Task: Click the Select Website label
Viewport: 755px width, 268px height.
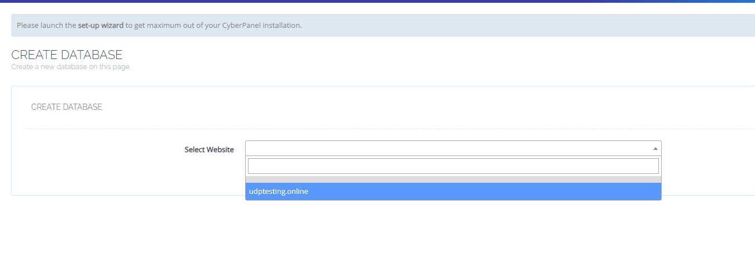Action: pyautogui.click(x=209, y=149)
